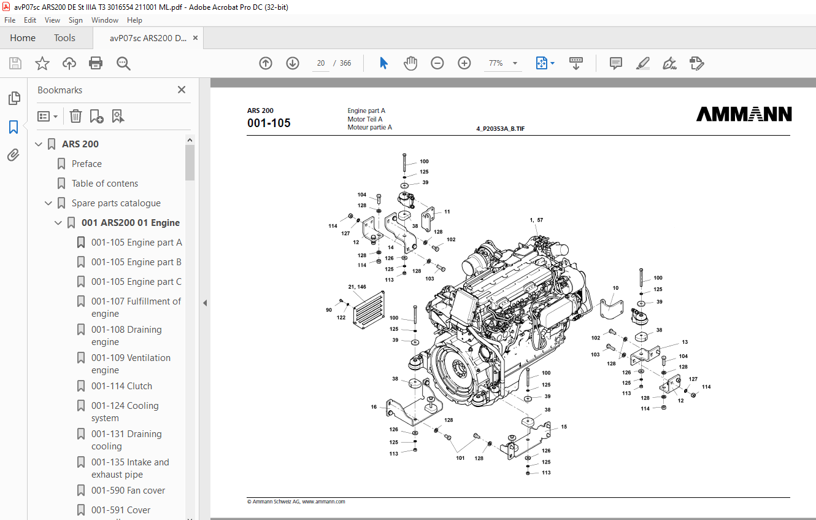This screenshot has width=816, height=520.
Task: Open the 001-135 Intake and exhaust pipe bookmark
Action: pyautogui.click(x=130, y=468)
